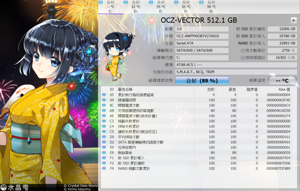Click the 最差 column header
Screen dimensions: 300x191
tap(232, 89)
